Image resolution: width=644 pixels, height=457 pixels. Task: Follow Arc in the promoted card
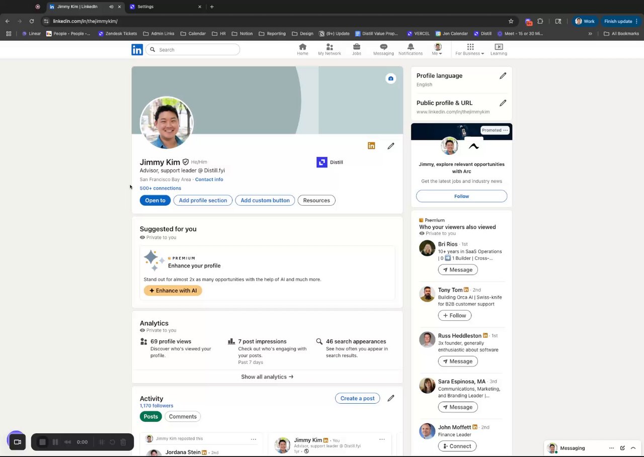(x=461, y=196)
